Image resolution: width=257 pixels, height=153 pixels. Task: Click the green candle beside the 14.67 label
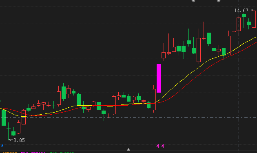tap(244, 16)
